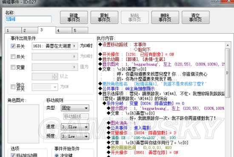The height and width of the screenshot is (157, 234).
Task: Click the 清空事件页 button
Action: (x=196, y=17)
